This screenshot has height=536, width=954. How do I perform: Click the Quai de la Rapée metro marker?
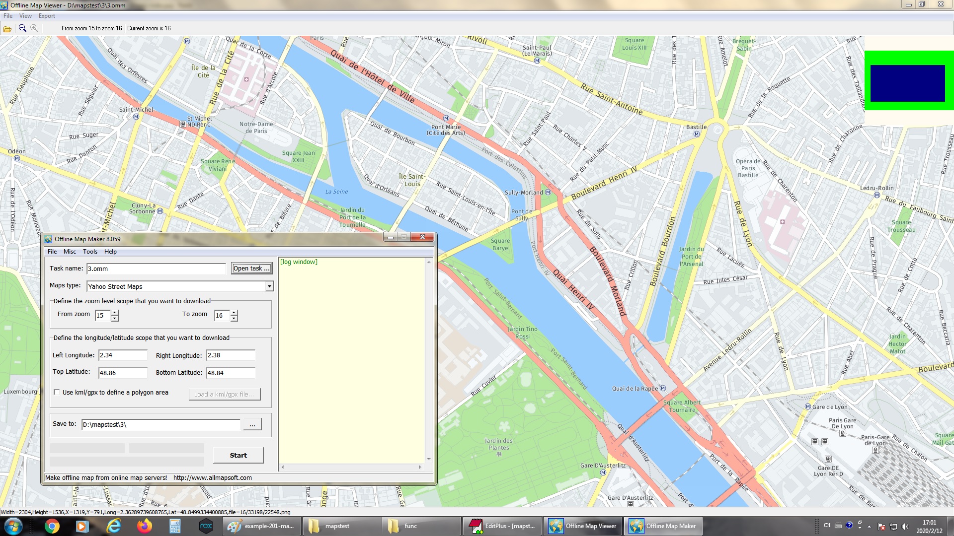pos(662,388)
